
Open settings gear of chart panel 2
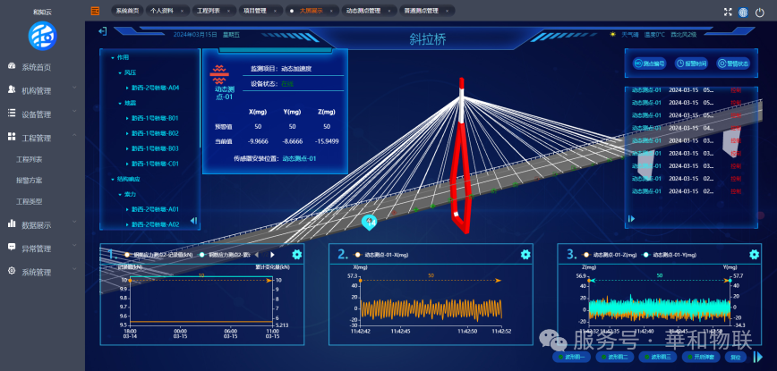525,254
